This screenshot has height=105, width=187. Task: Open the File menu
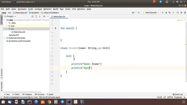coord(2,9)
